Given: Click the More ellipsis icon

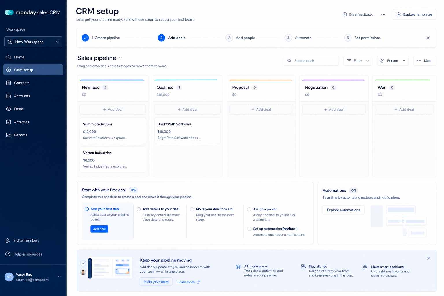Looking at the screenshot, I should point(419,61).
